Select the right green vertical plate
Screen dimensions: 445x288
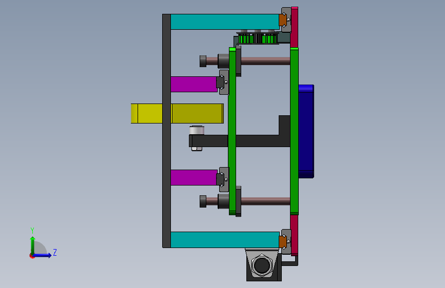click(294, 131)
